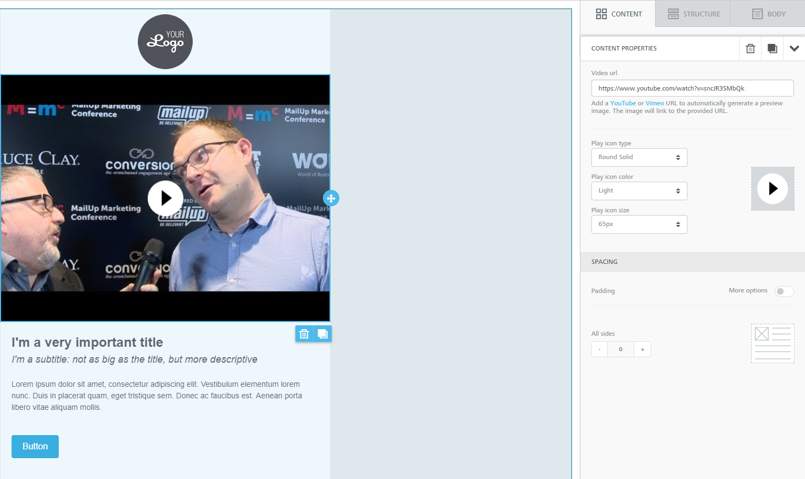Viewport: 805px width, 479px height.
Task: Select the Your Logo image
Action: pos(165,42)
